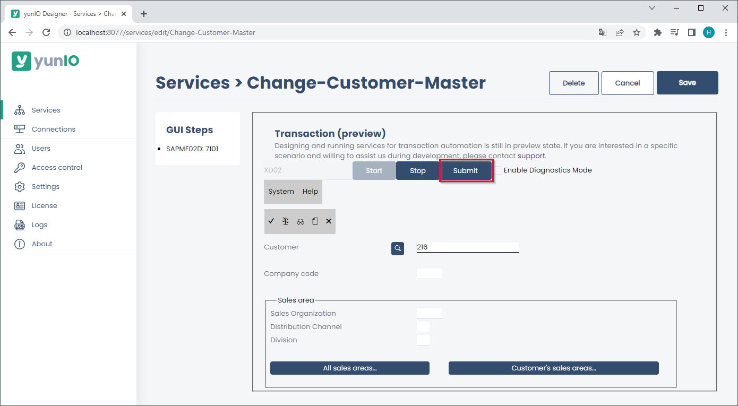
Task: Open Chrome three-dot menu
Action: (x=726, y=32)
